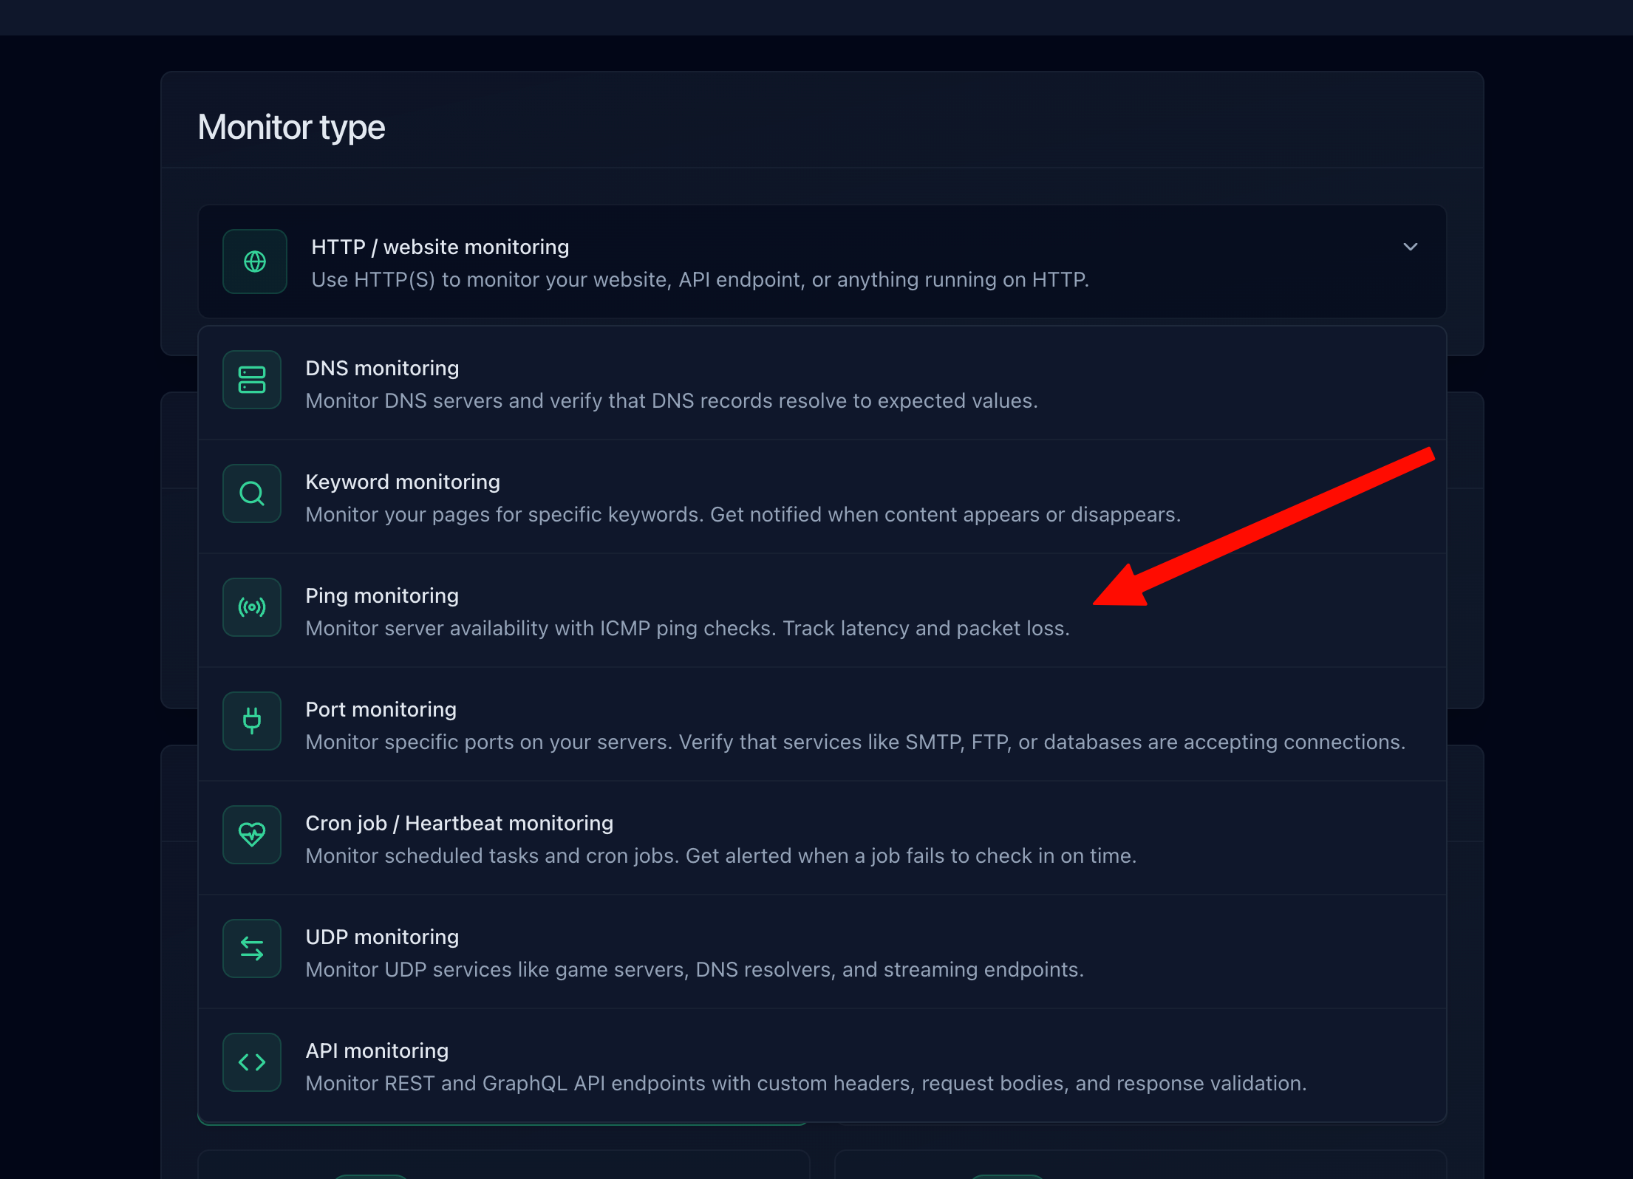Select UDP monitoring from the dropdown list
This screenshot has width=1633, height=1179.
point(382,937)
